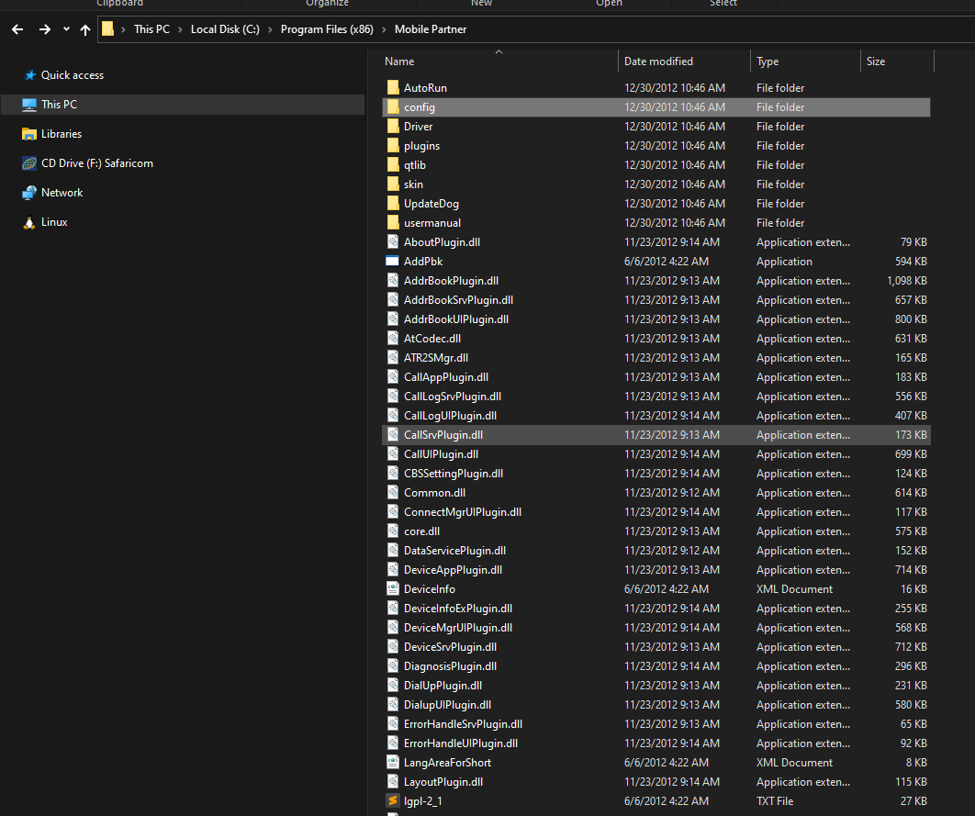Click the Back navigation arrow
The height and width of the screenshot is (816, 975).
pyautogui.click(x=17, y=29)
